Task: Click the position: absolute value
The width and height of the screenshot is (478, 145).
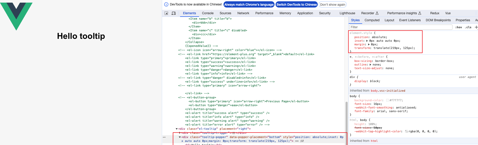Action: click(x=379, y=37)
